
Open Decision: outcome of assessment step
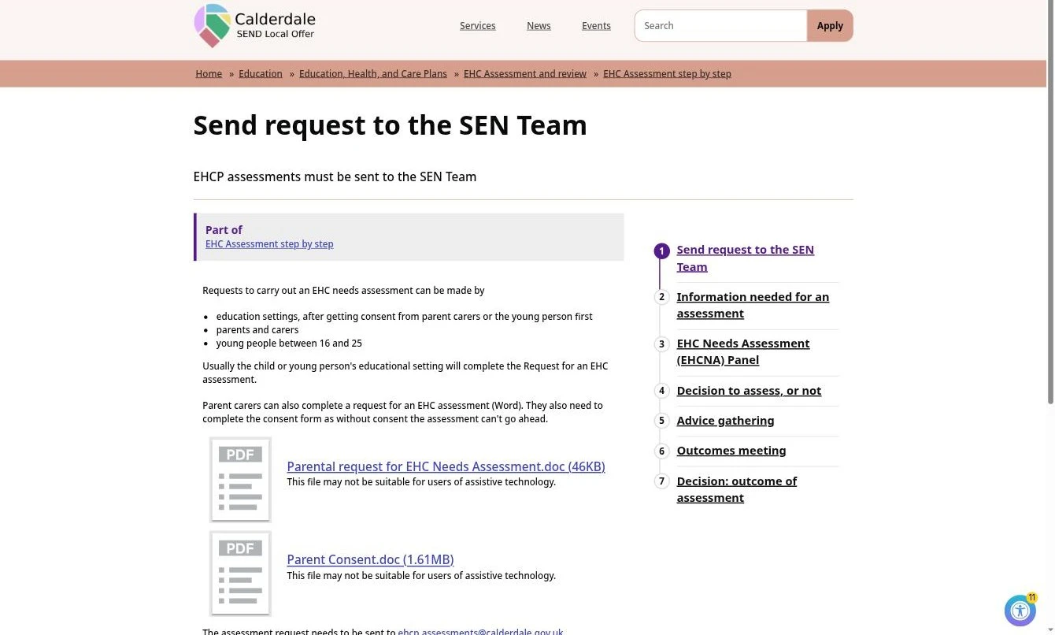(736, 489)
